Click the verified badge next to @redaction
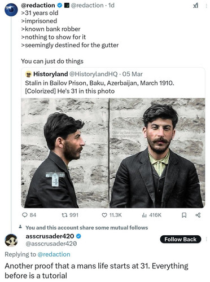 [60, 6]
